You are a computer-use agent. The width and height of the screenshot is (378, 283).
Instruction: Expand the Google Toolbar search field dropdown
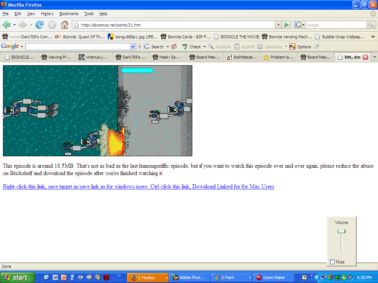pos(133,47)
